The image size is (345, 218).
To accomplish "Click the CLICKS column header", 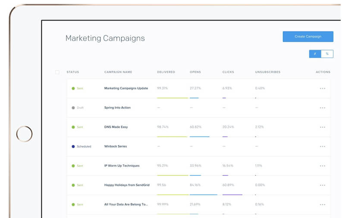I will (x=228, y=72).
